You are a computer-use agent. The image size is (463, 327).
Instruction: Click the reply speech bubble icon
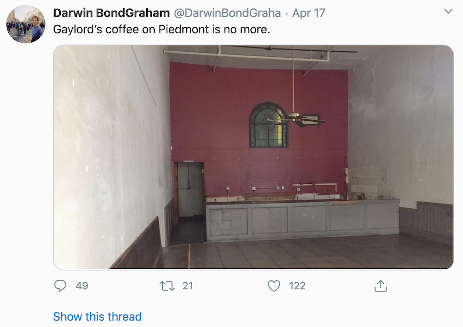point(60,286)
